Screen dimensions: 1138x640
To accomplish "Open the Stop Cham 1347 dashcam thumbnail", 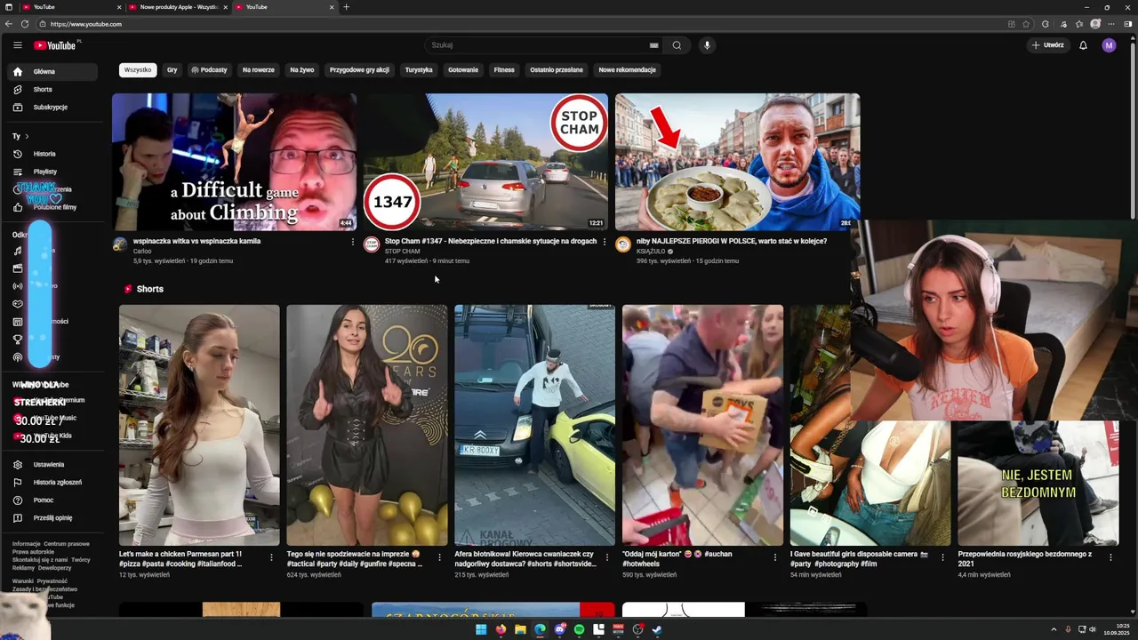I will pyautogui.click(x=485, y=162).
